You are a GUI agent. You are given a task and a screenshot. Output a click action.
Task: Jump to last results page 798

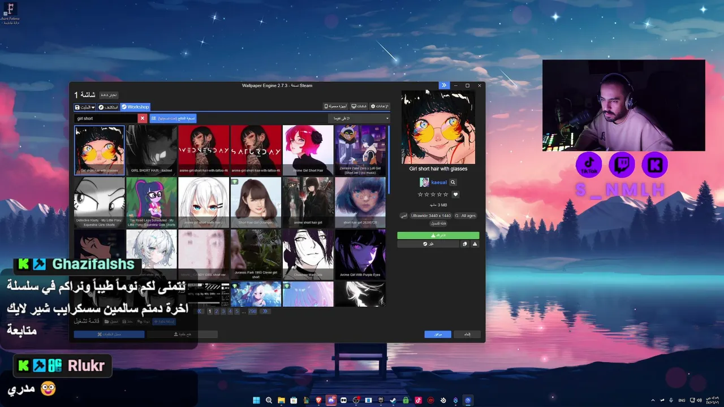[x=253, y=311]
